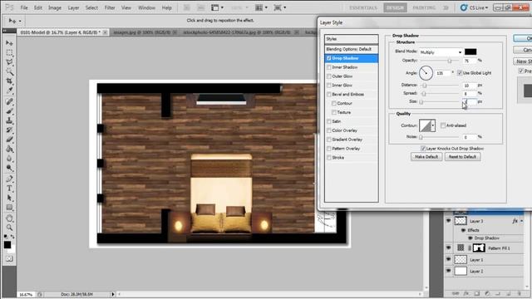Hide Layer 3 with its eye icon
Screen dimensions: 532x299
(x=449, y=221)
